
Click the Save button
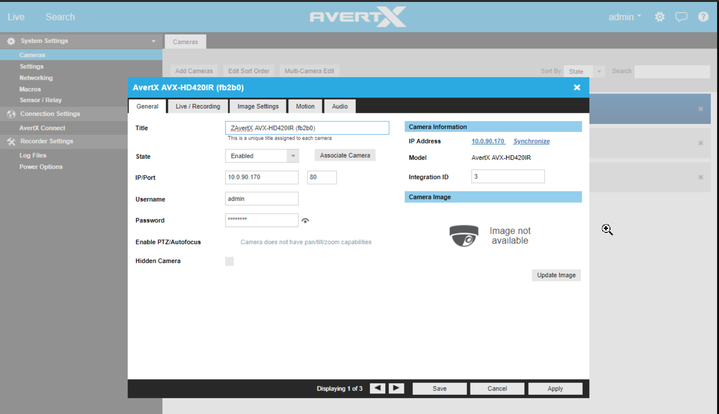coord(440,389)
